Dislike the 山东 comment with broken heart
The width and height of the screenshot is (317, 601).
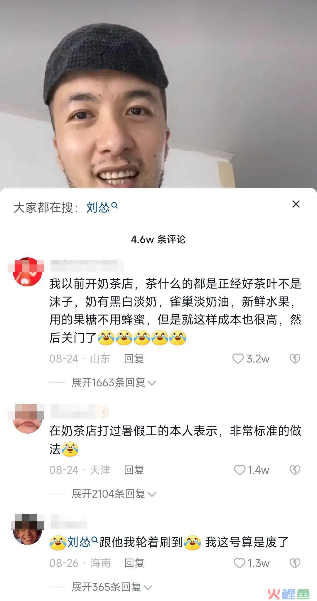295,359
